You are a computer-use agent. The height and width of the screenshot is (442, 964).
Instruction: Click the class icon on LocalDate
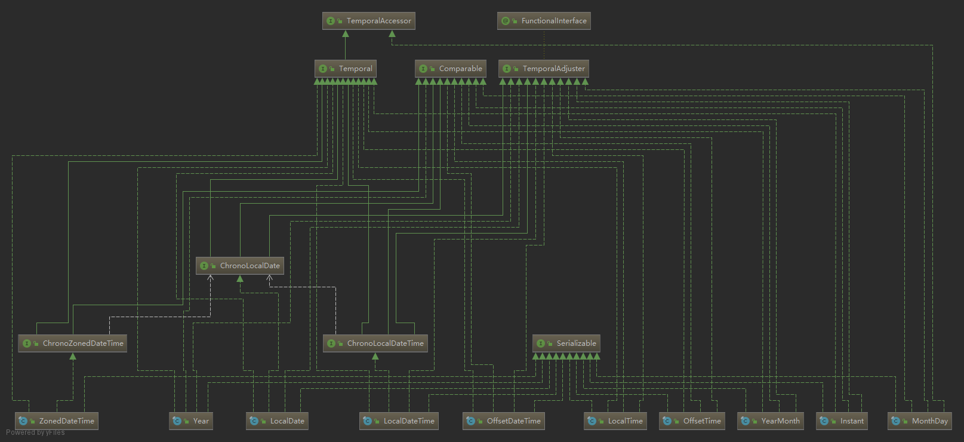(x=254, y=421)
